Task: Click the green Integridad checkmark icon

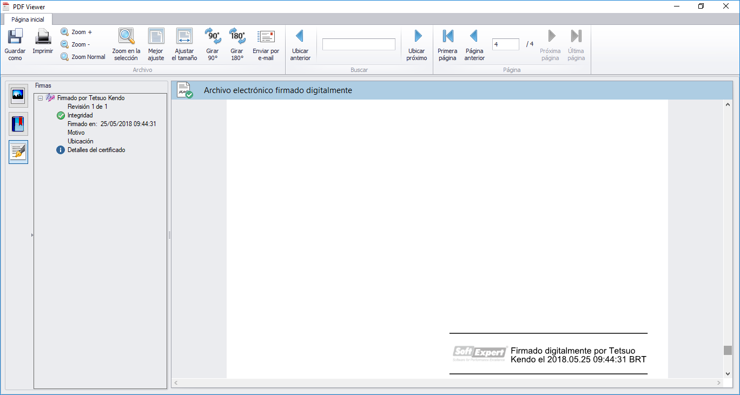Action: coord(61,115)
